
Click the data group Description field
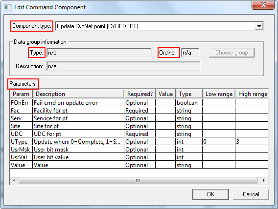pyautogui.click(x=123, y=66)
